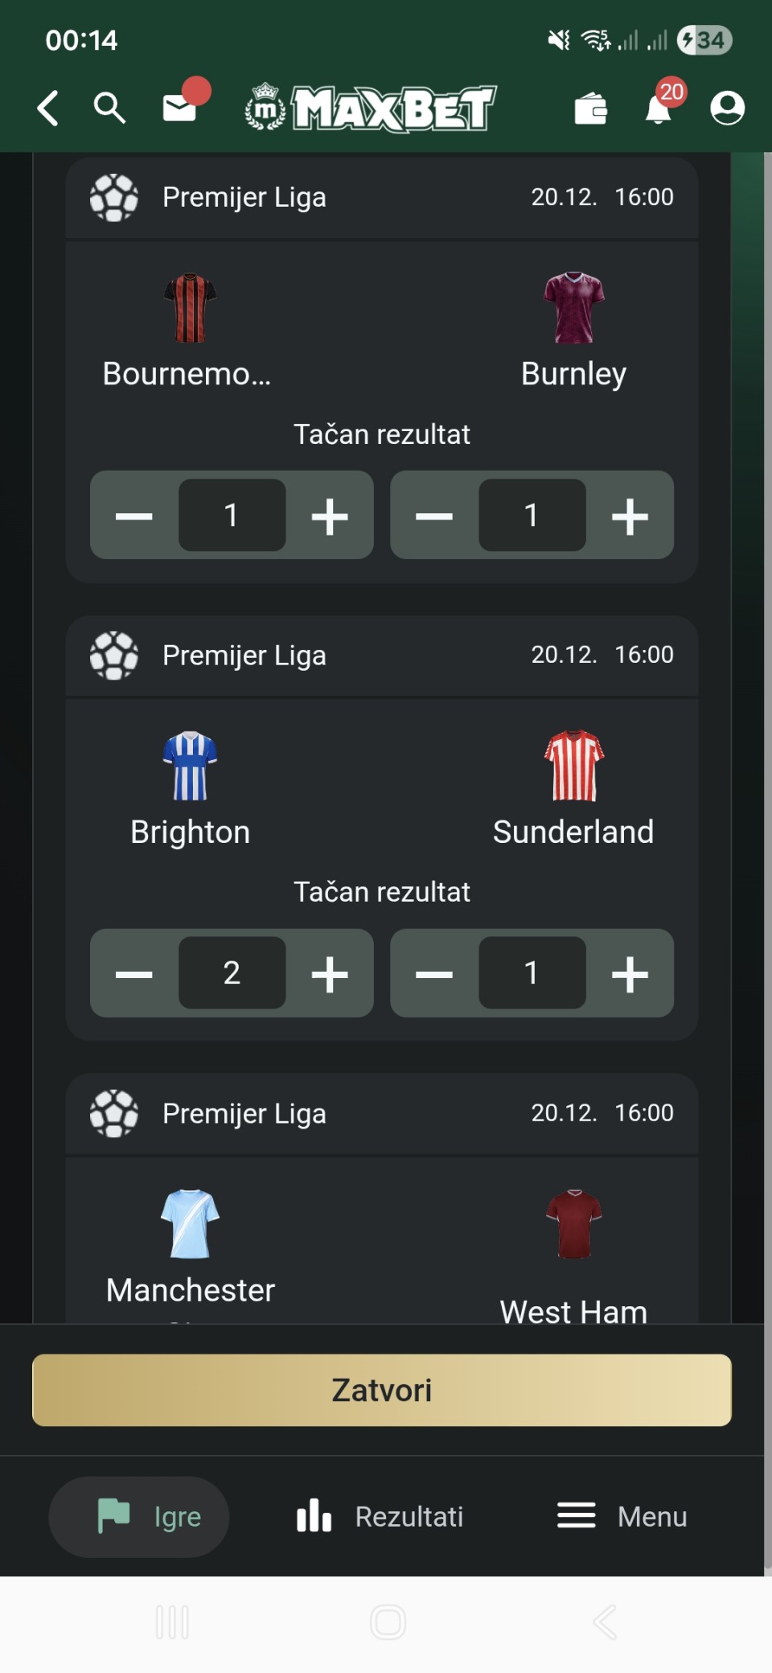The image size is (772, 1673).
Task: Increase Sunderland goals with plus
Action: coord(630,974)
